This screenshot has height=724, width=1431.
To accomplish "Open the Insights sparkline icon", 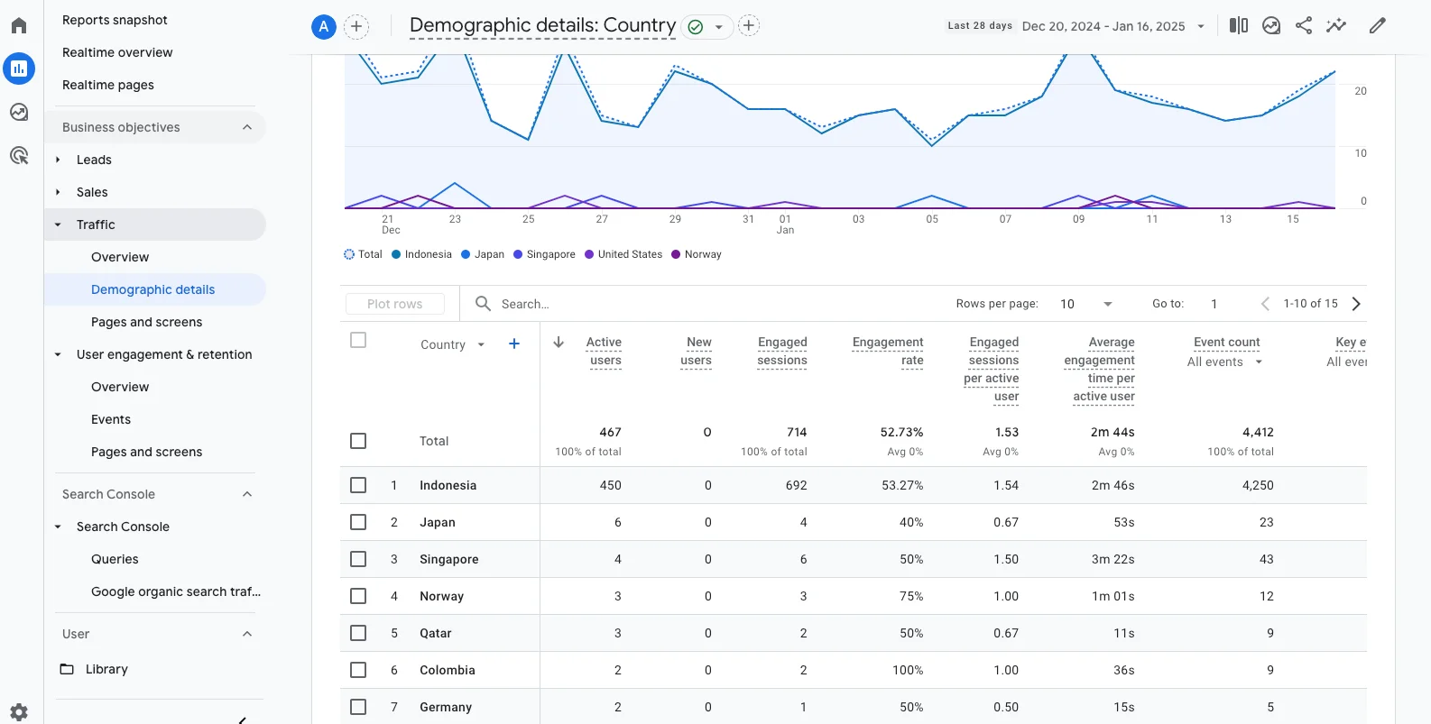I will [1336, 25].
